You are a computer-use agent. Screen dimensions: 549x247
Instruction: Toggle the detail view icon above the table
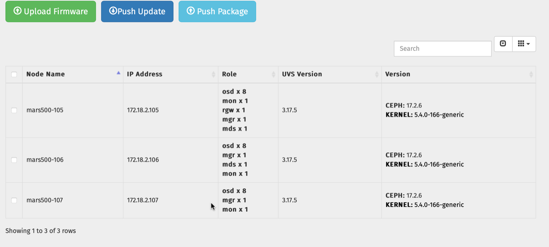coord(503,44)
